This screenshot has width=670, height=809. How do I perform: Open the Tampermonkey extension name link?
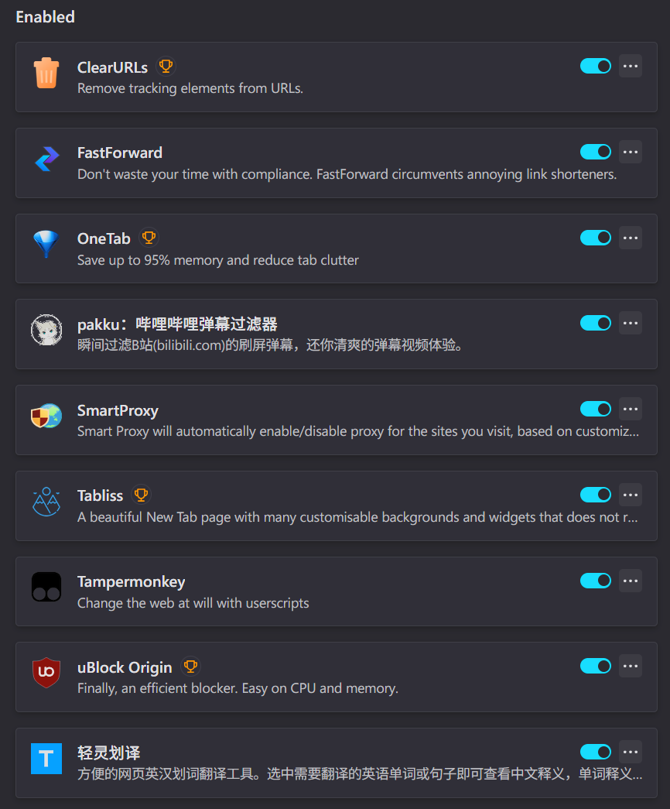[131, 582]
